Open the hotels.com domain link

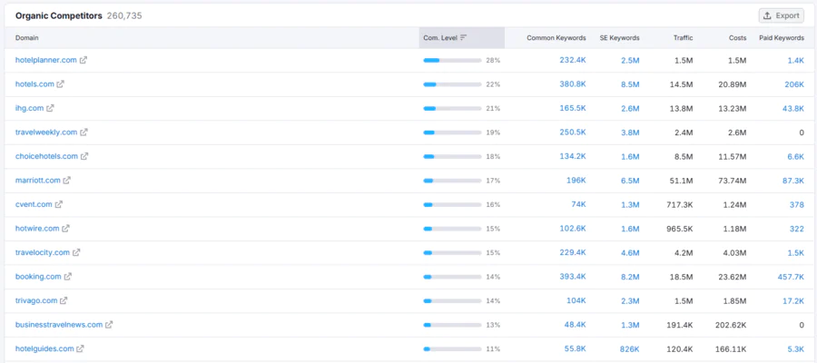(x=34, y=83)
